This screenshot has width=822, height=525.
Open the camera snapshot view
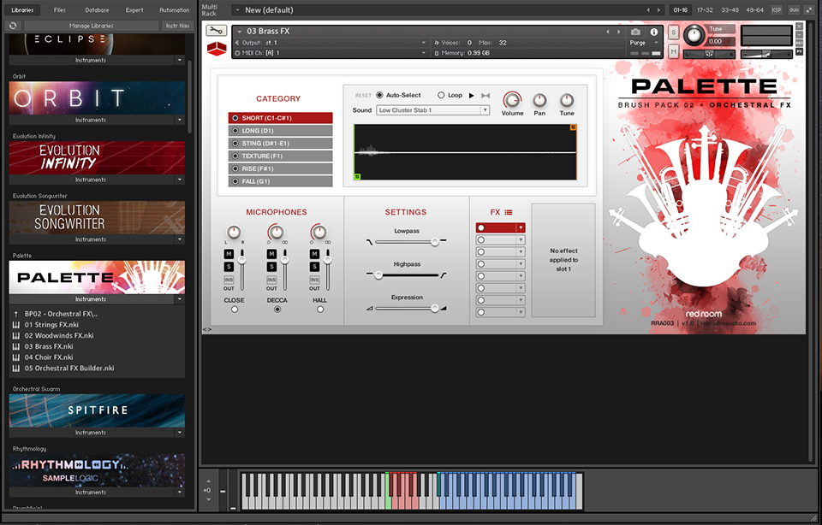(635, 32)
